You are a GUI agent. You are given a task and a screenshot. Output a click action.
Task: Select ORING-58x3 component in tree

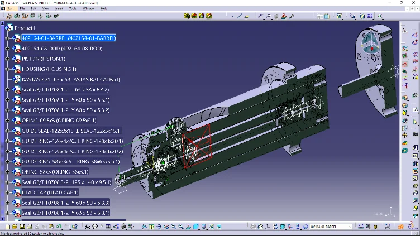click(x=55, y=172)
